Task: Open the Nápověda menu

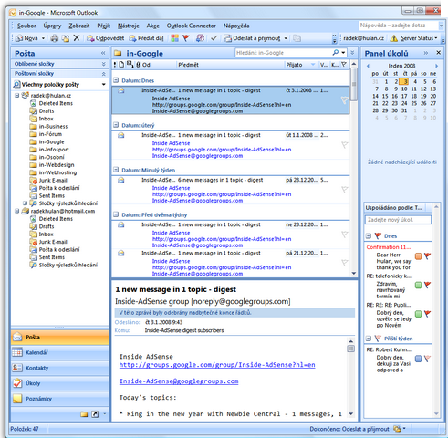Action: point(236,26)
